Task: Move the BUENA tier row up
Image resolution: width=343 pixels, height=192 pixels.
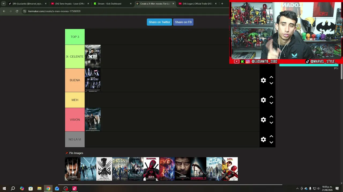Action: click(271, 77)
